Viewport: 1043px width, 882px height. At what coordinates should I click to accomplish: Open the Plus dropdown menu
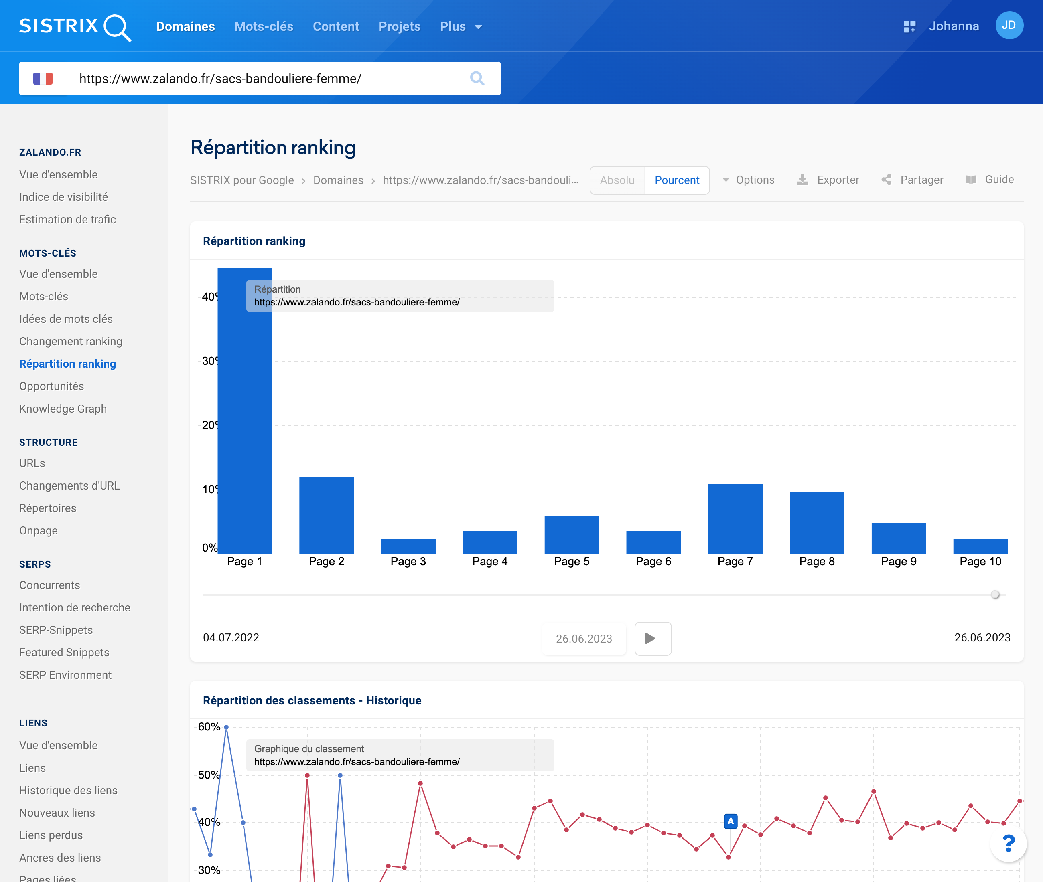459,26
